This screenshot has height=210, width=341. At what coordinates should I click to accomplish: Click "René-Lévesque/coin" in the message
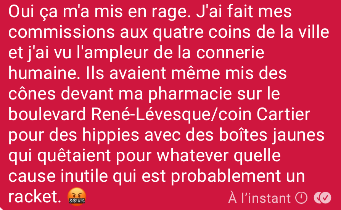(x=171, y=114)
